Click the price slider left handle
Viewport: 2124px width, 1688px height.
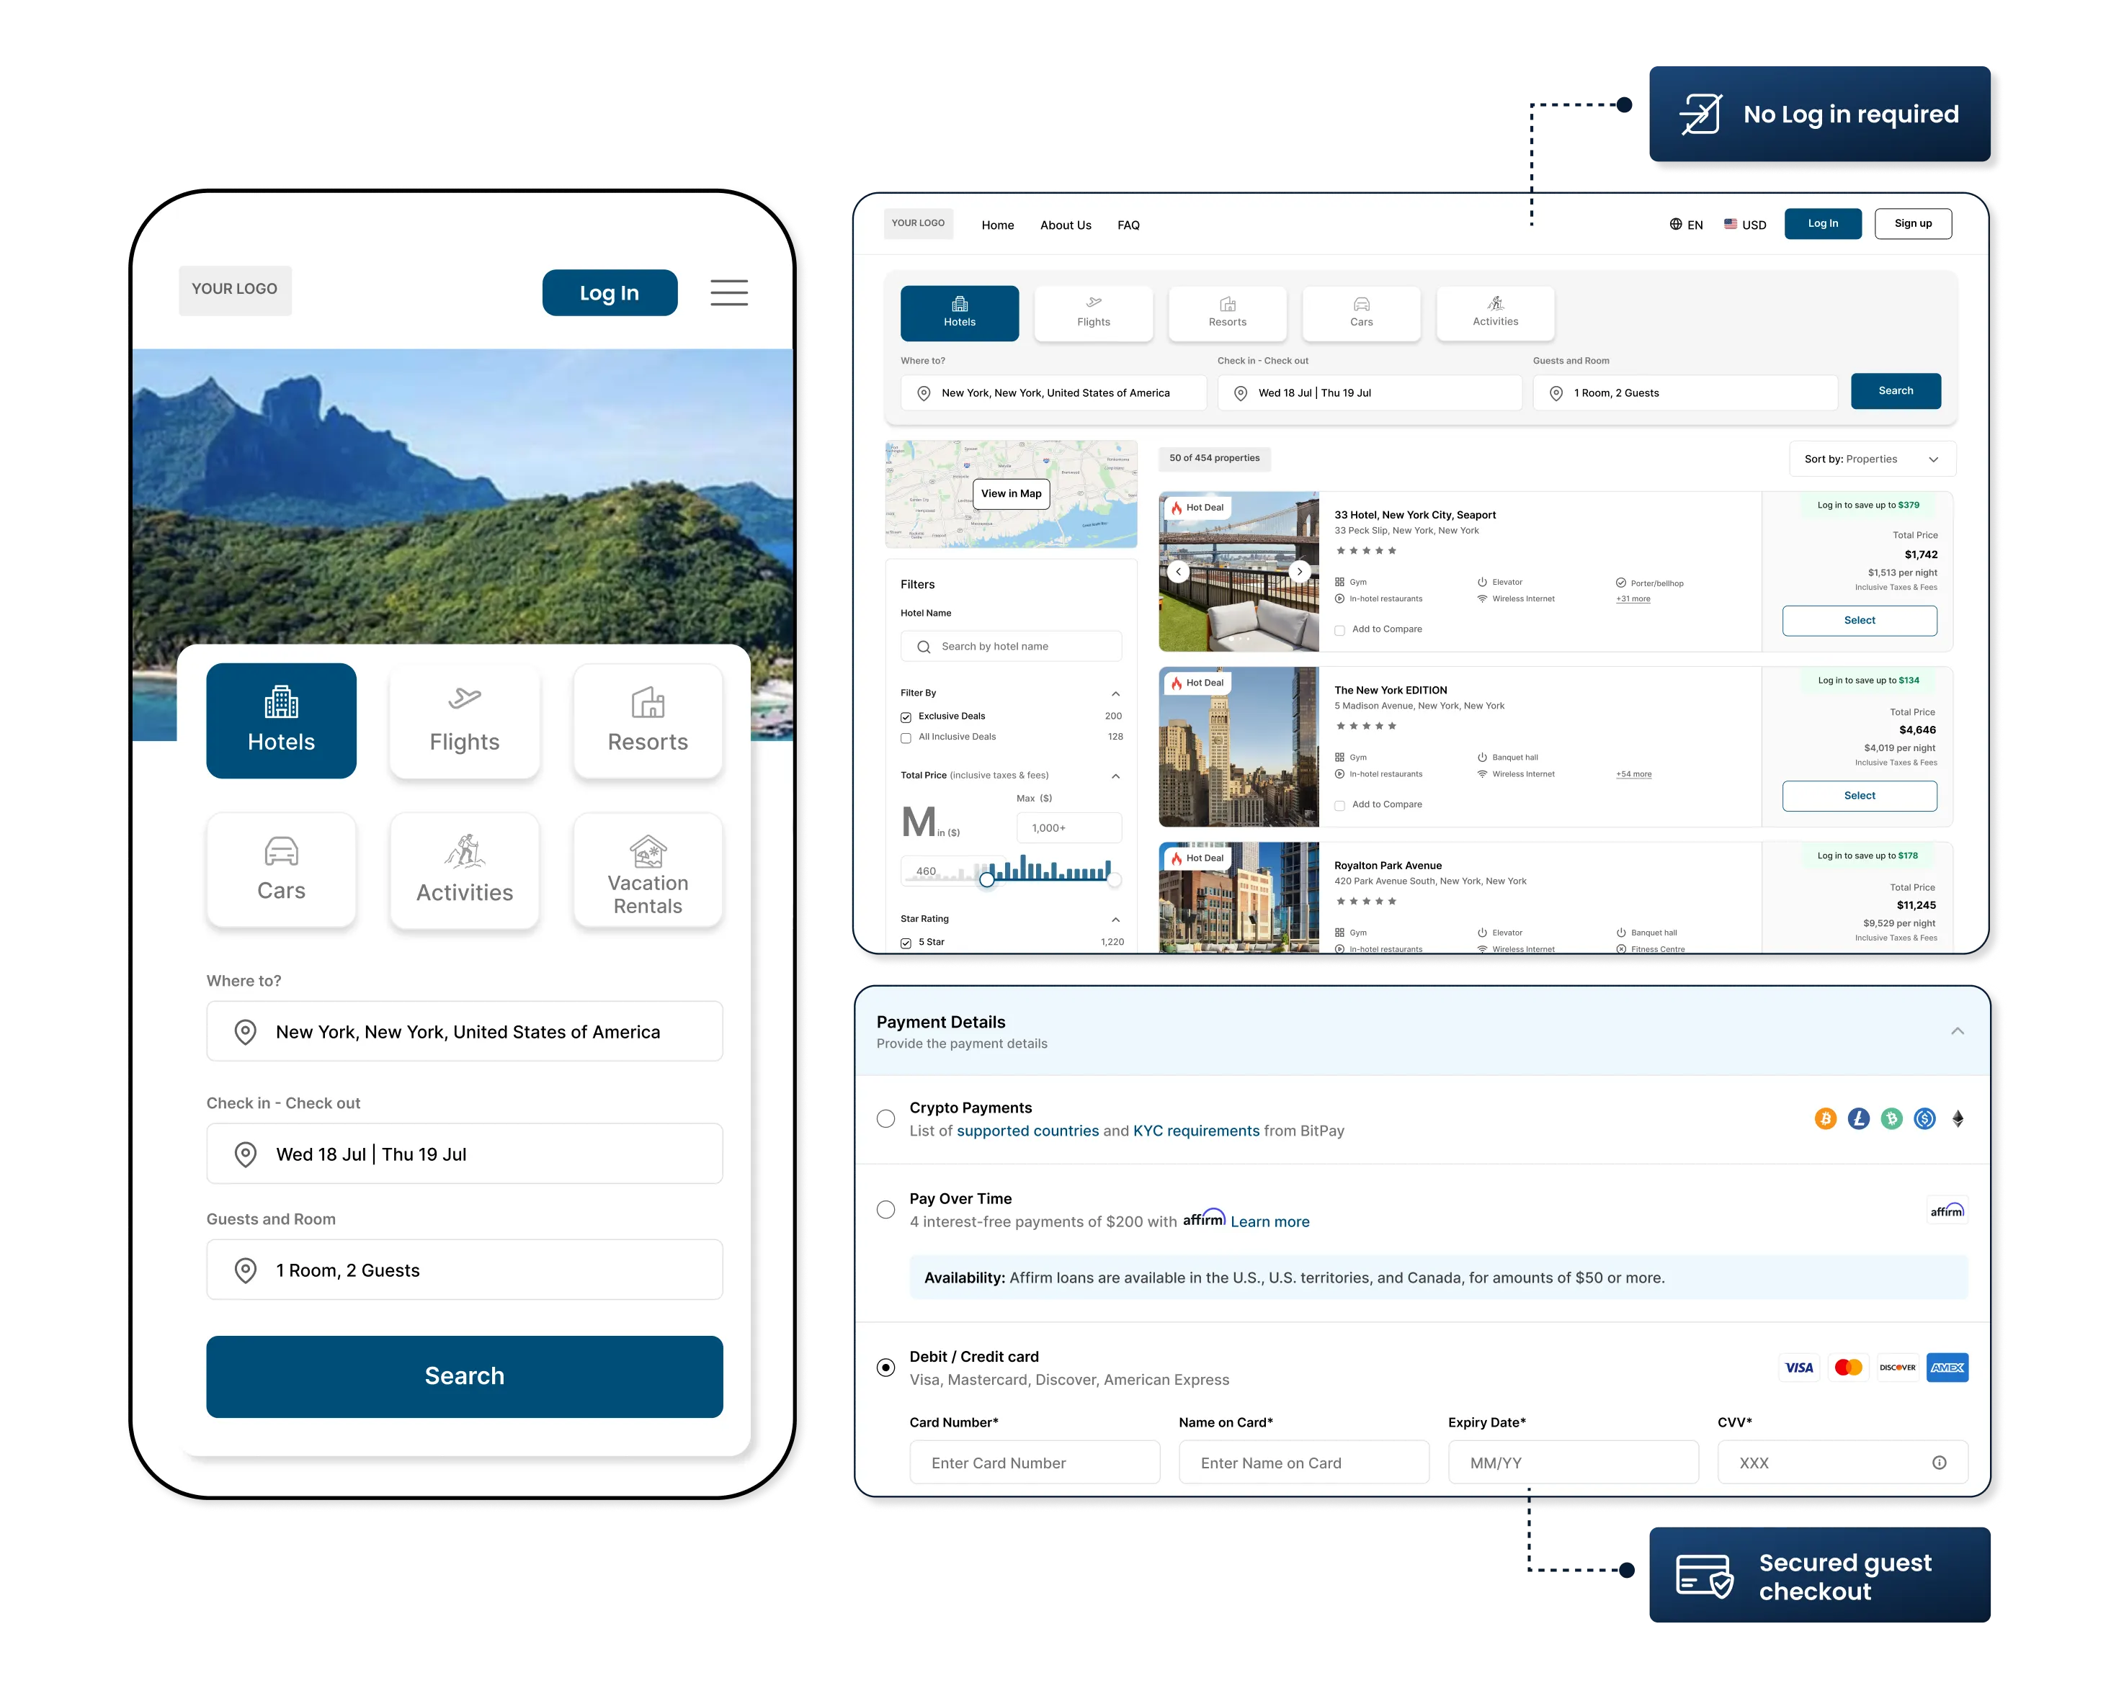pos(986,879)
